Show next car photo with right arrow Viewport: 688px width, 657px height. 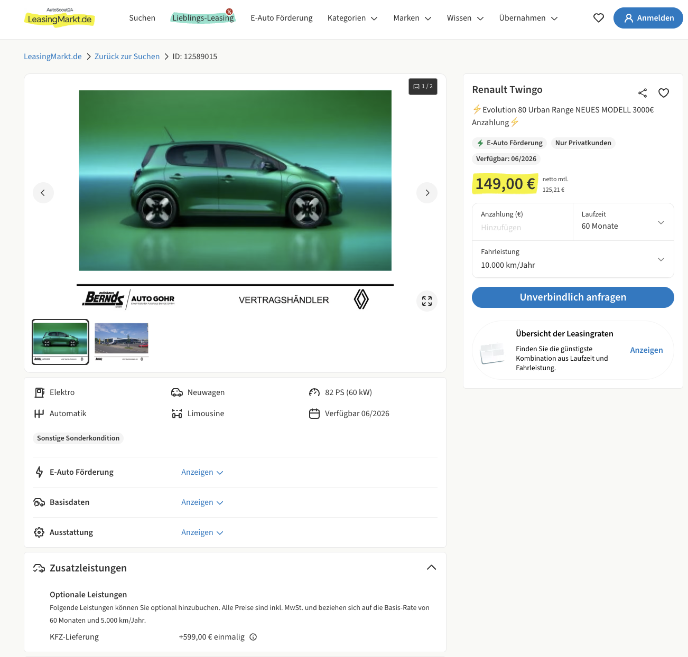[x=427, y=193]
